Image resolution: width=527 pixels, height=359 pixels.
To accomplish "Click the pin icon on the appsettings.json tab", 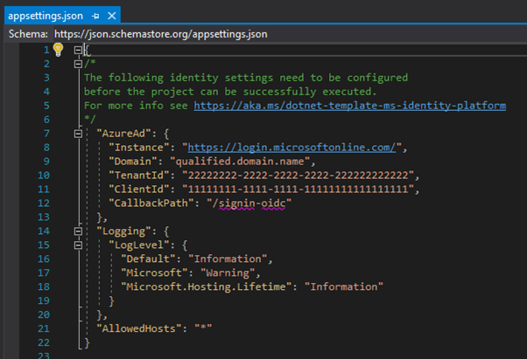I will click(x=95, y=16).
